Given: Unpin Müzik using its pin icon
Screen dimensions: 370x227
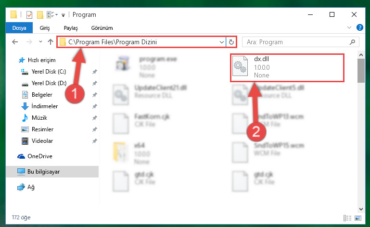Looking at the screenshot, I should click(94, 118).
